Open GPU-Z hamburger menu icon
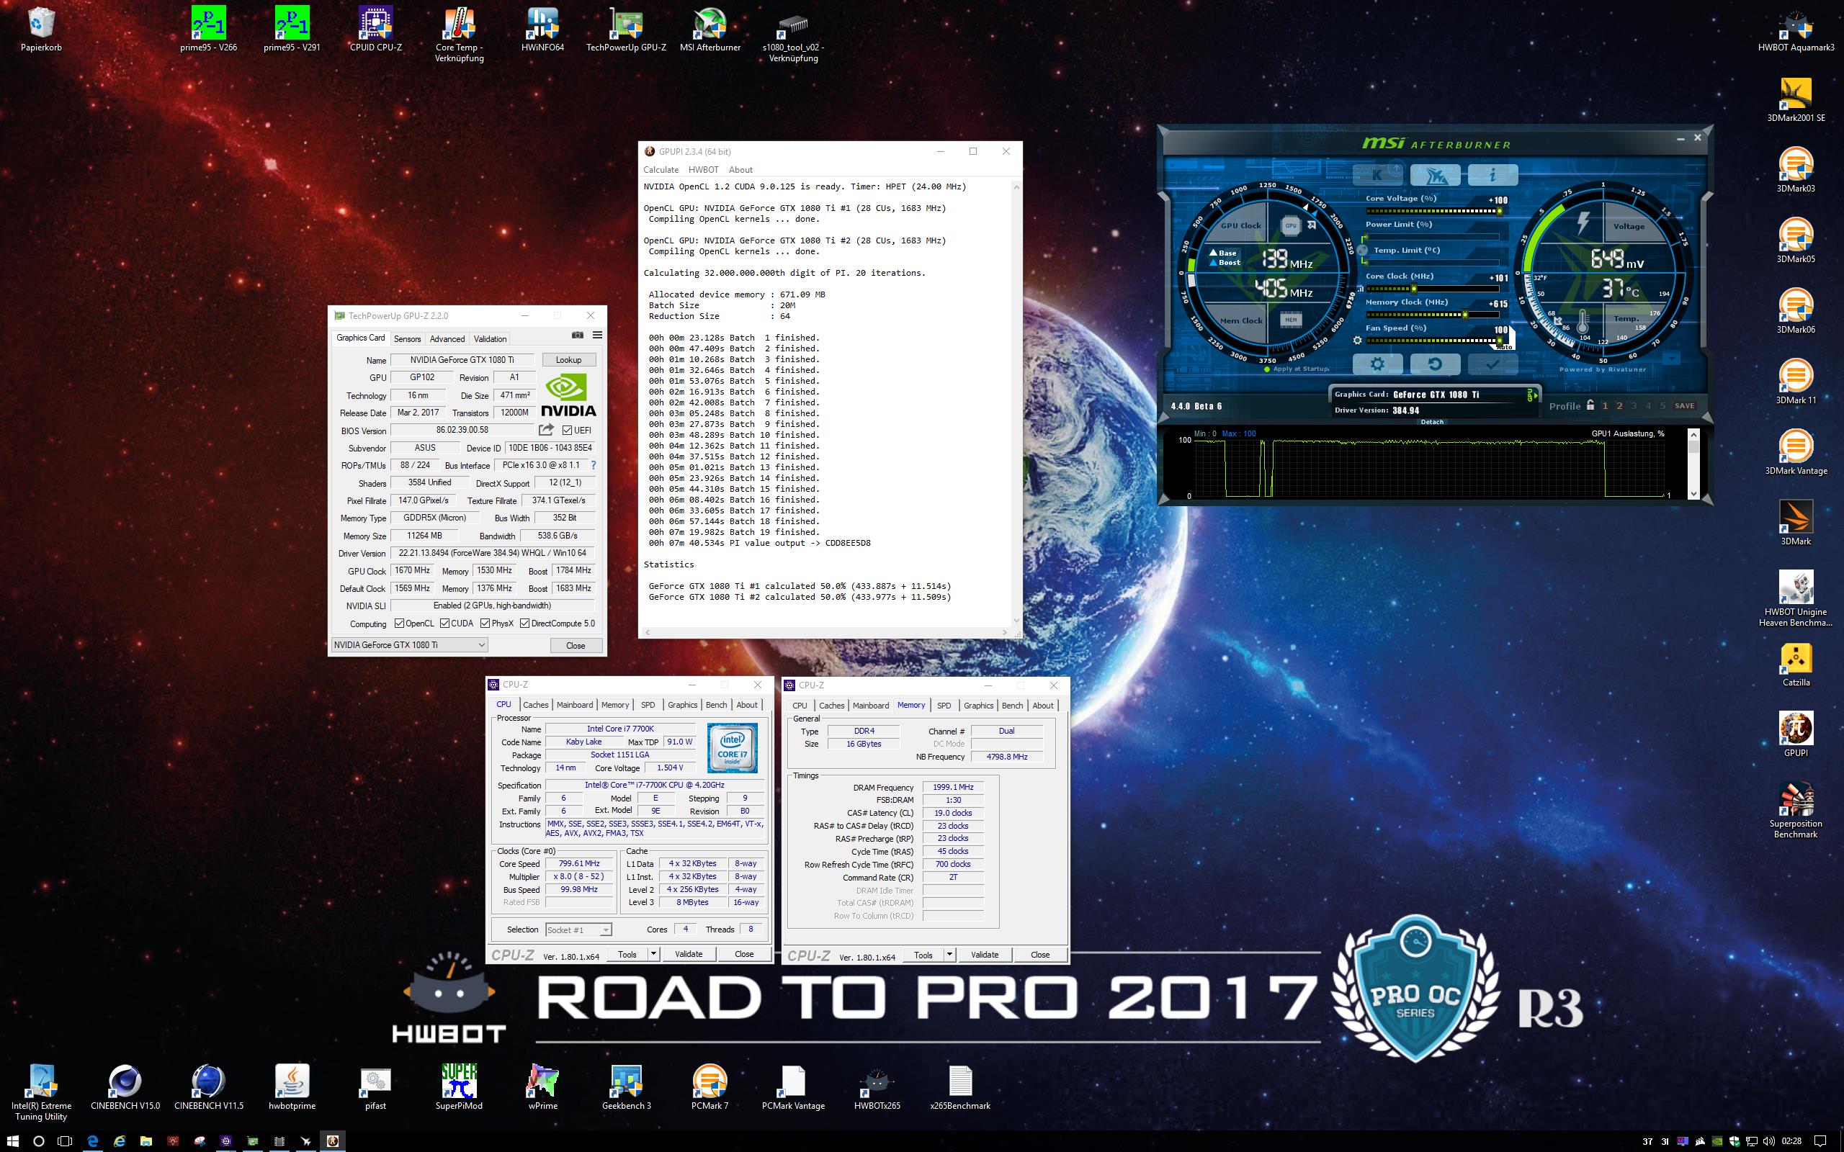The width and height of the screenshot is (1844, 1152). coord(597,336)
